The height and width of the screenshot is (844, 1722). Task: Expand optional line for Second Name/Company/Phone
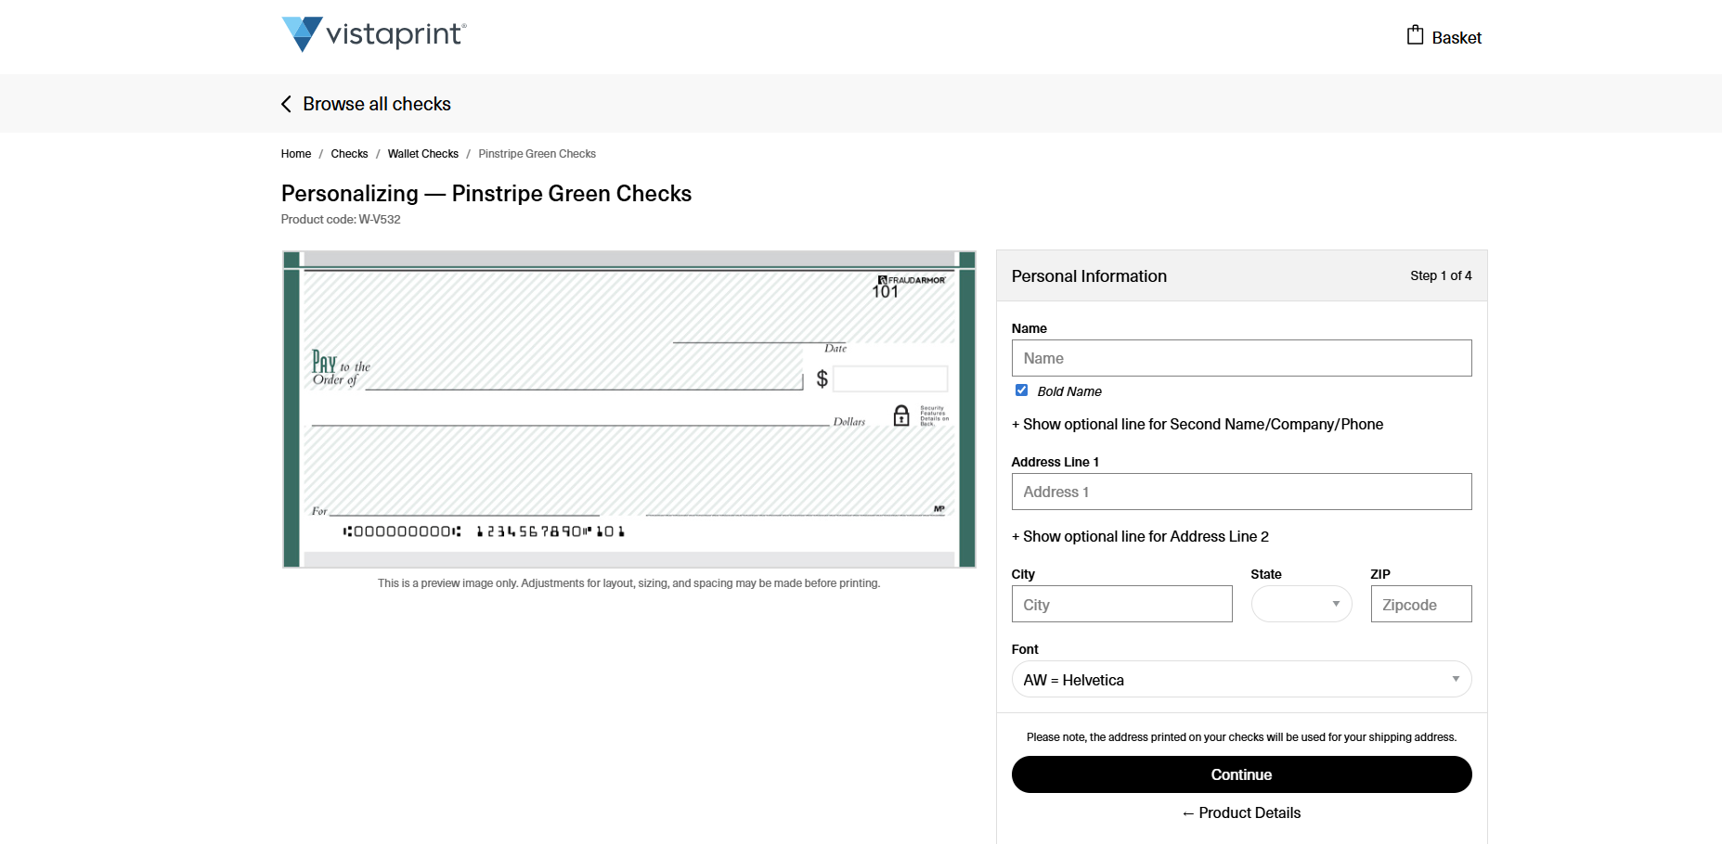[x=1198, y=424]
